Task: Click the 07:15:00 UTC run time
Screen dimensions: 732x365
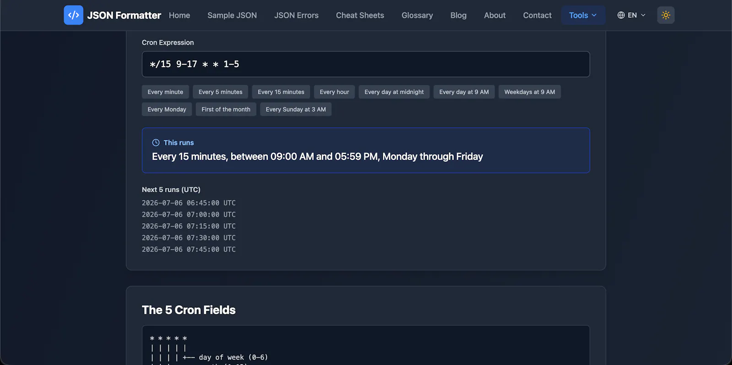Action: (x=188, y=226)
